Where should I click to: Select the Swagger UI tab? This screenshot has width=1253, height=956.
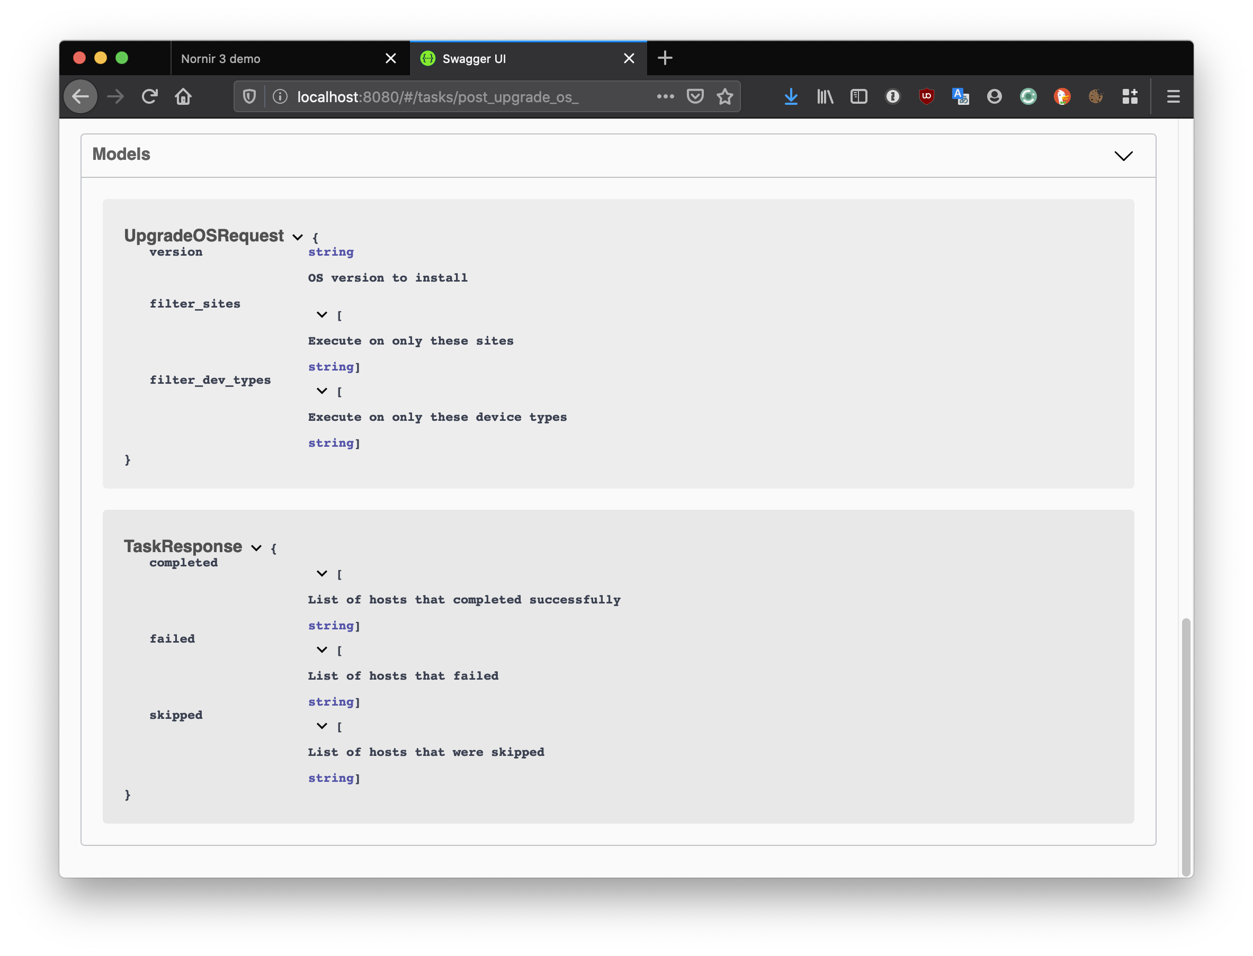click(529, 59)
